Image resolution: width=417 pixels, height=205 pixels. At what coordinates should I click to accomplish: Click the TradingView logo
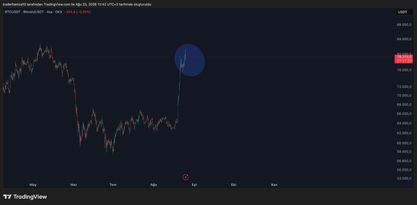(x=25, y=197)
